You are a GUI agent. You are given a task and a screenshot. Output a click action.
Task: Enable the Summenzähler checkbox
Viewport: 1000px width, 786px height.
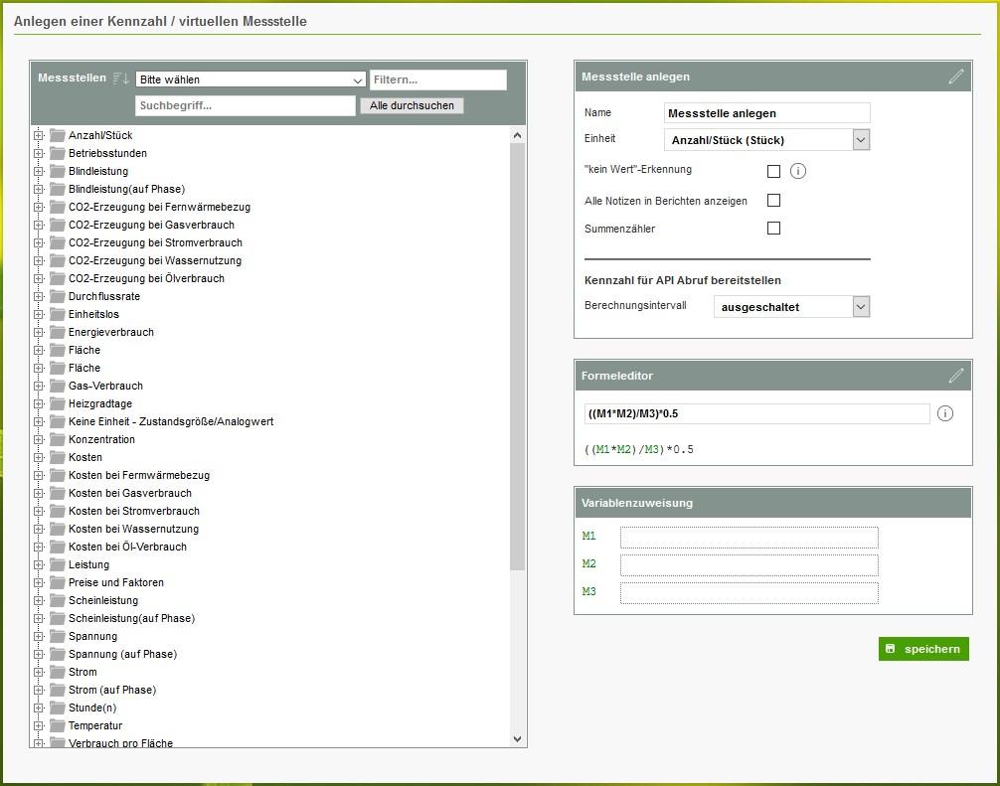[772, 228]
